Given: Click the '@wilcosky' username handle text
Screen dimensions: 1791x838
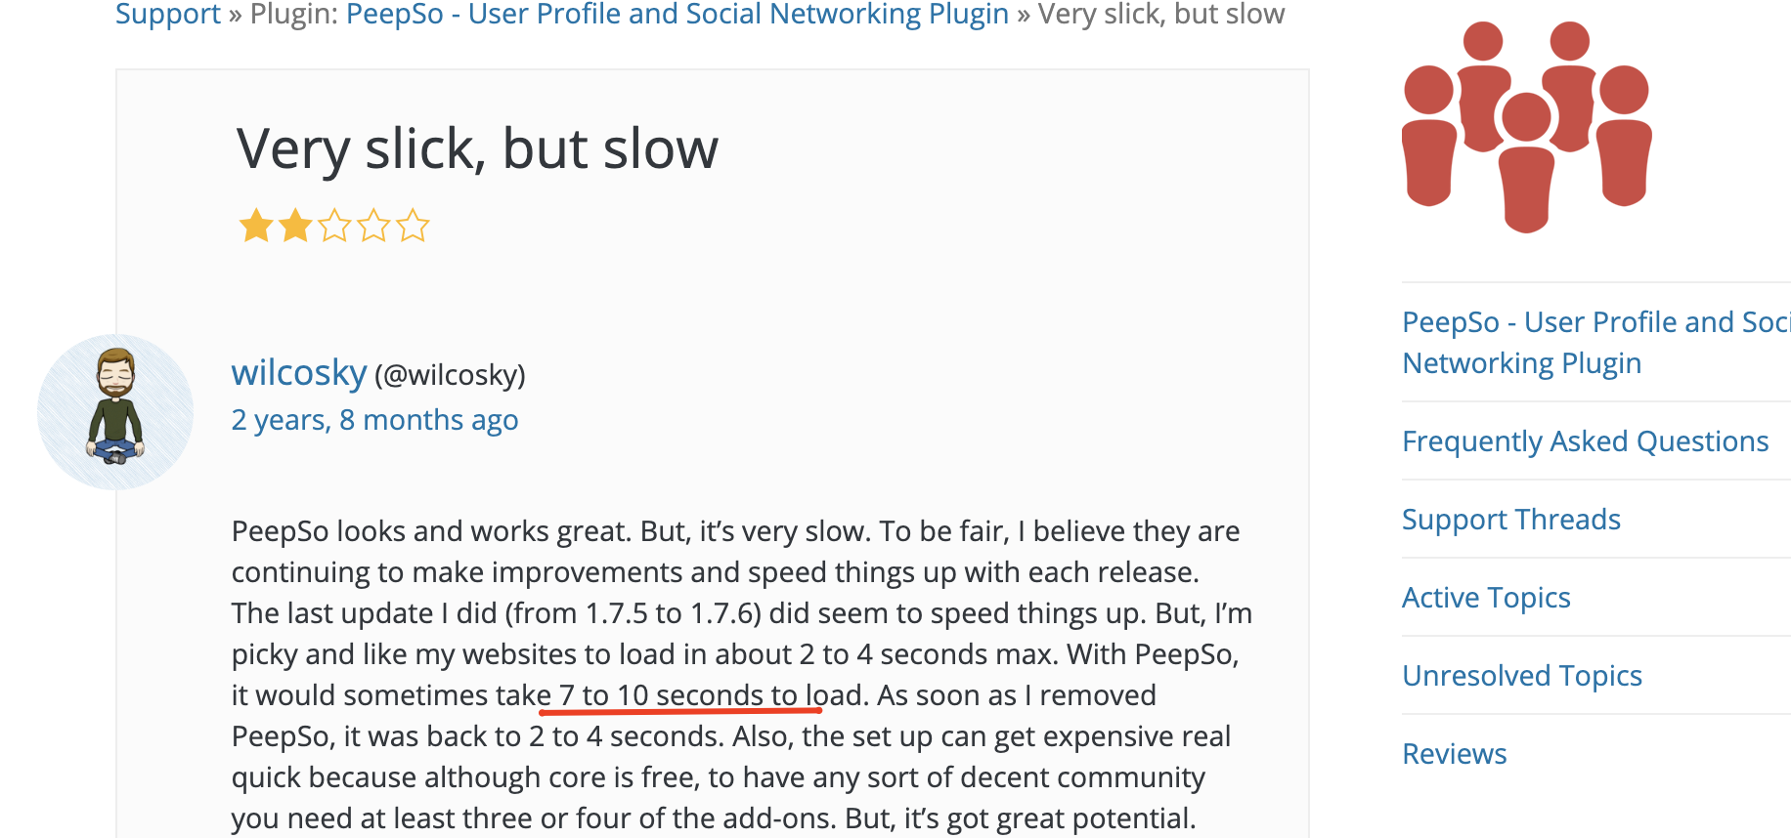Looking at the screenshot, I should [x=450, y=375].
